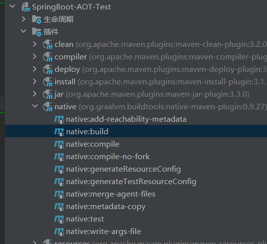
Task: Click the native:compile-no-fork goal icon
Action: pyautogui.click(x=59, y=157)
